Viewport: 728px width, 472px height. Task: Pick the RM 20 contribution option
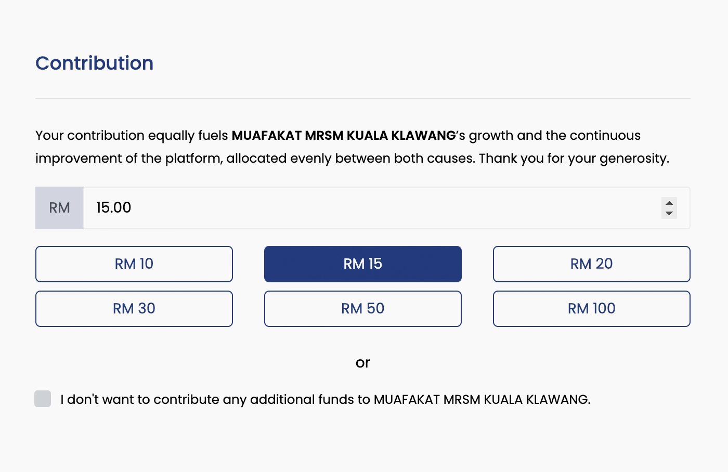point(592,264)
